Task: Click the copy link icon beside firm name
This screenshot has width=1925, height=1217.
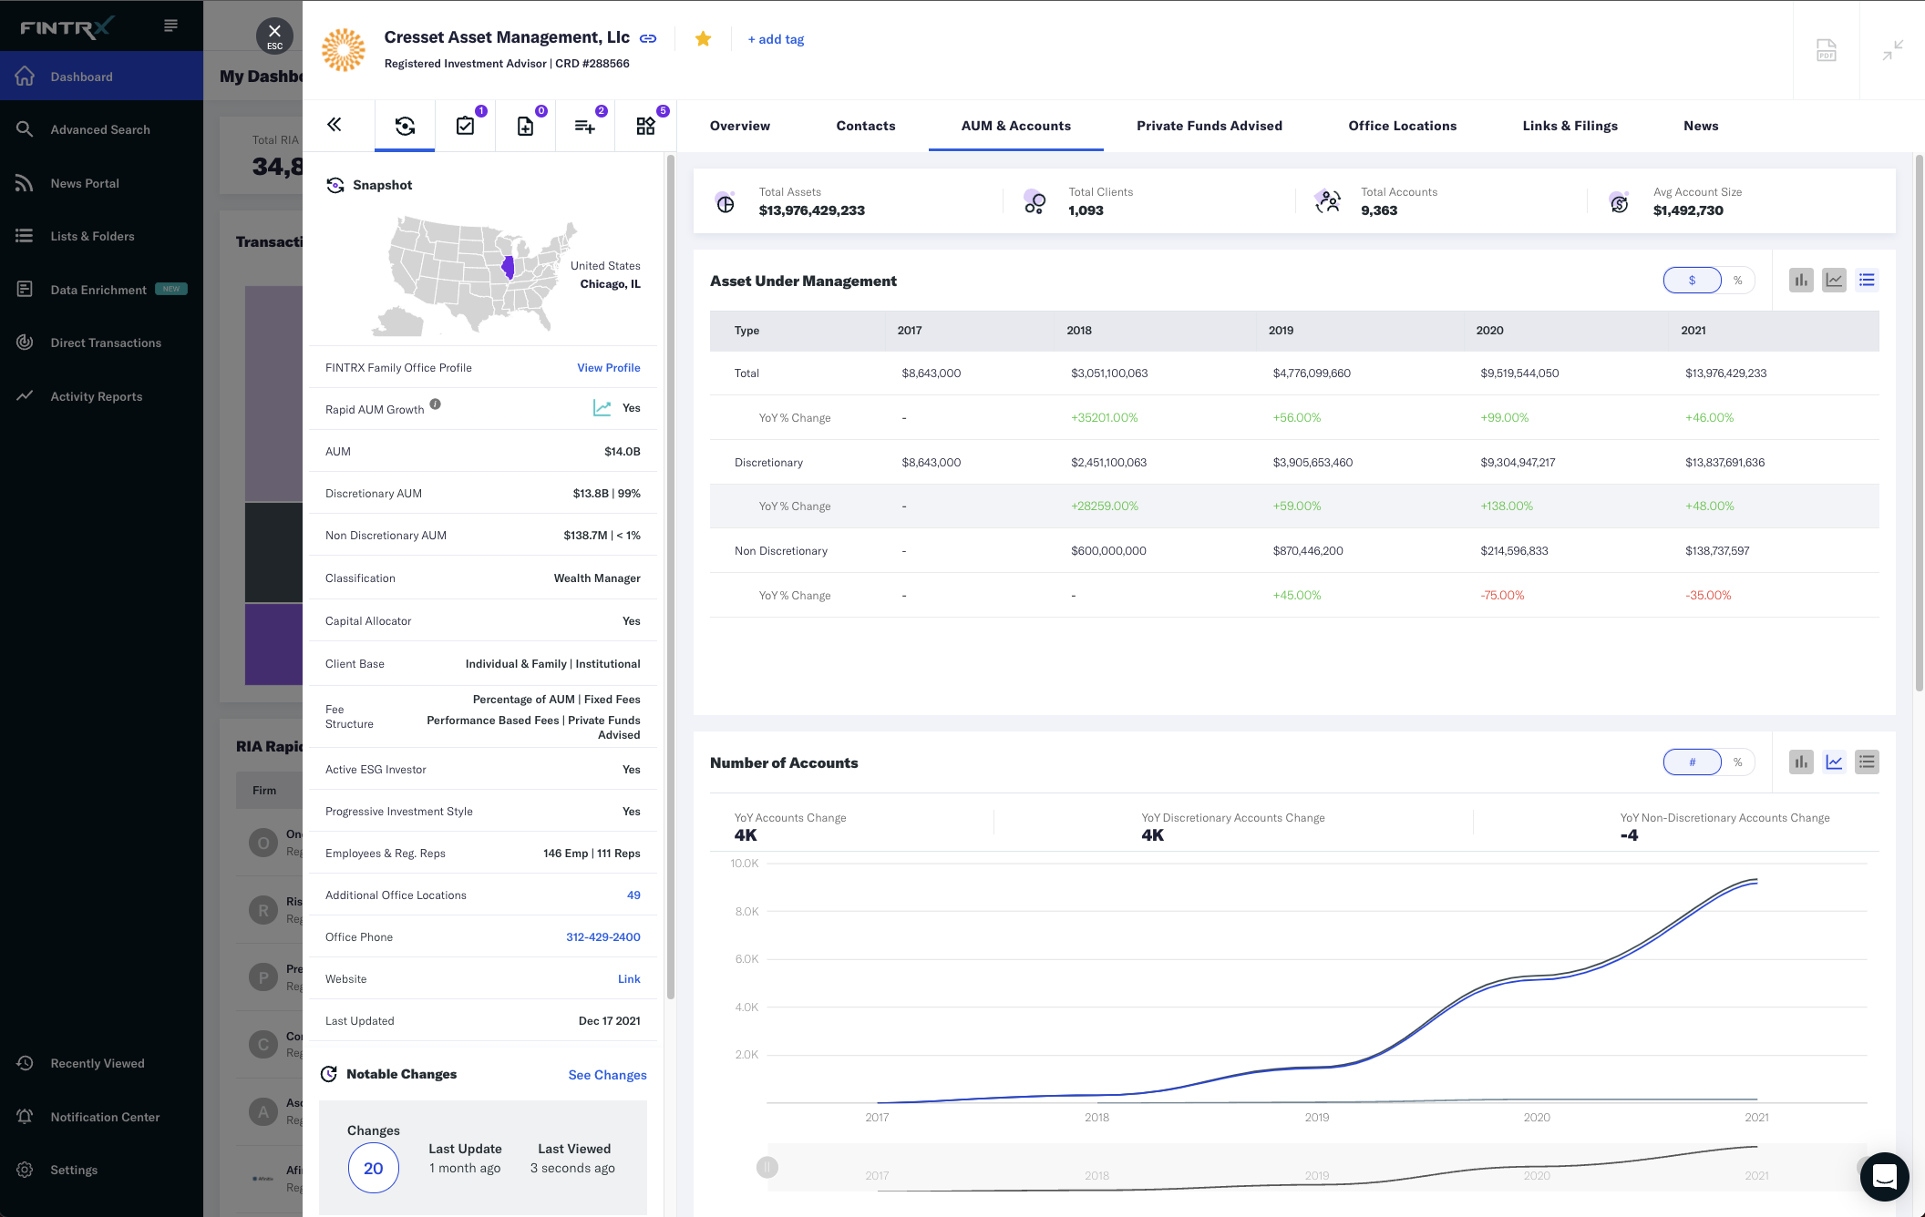Action: (x=648, y=38)
